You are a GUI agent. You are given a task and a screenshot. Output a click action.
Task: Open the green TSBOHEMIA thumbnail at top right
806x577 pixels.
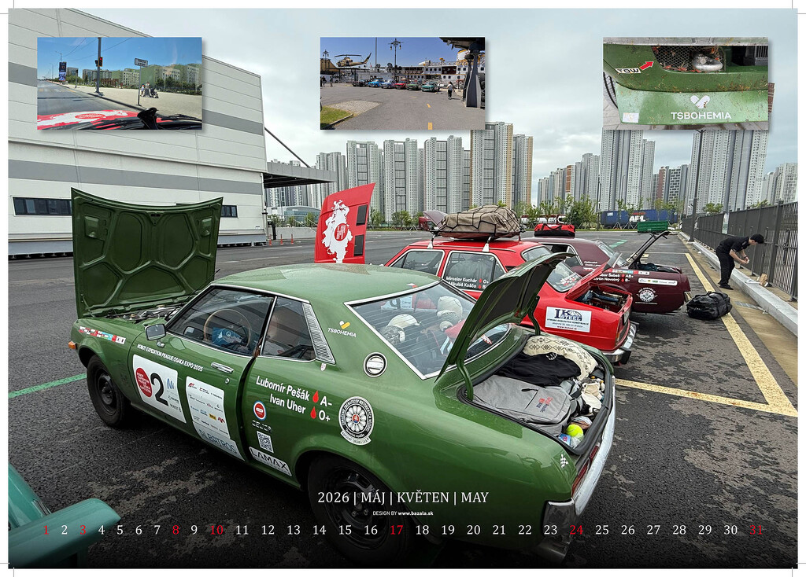pyautogui.click(x=685, y=83)
